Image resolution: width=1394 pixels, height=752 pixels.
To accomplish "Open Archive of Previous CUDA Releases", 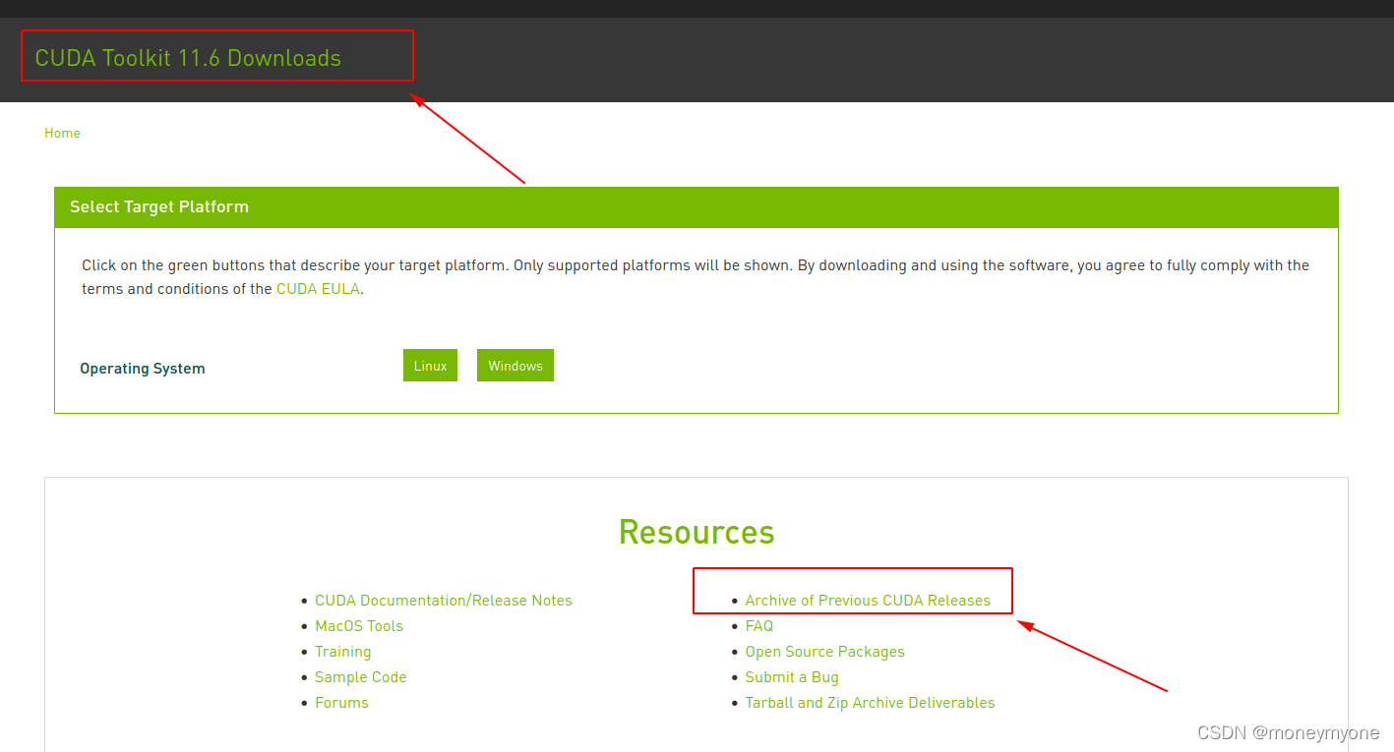I will point(868,601).
